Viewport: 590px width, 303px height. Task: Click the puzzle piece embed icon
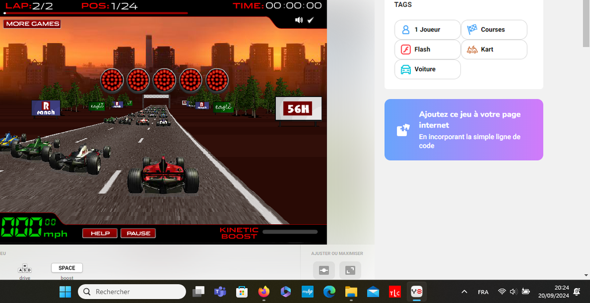tap(403, 130)
